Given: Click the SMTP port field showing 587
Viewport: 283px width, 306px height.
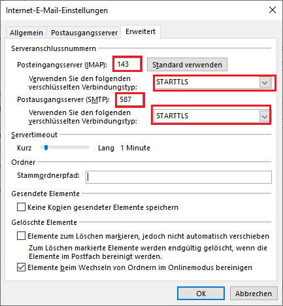Looking at the screenshot, I should pyautogui.click(x=130, y=99).
